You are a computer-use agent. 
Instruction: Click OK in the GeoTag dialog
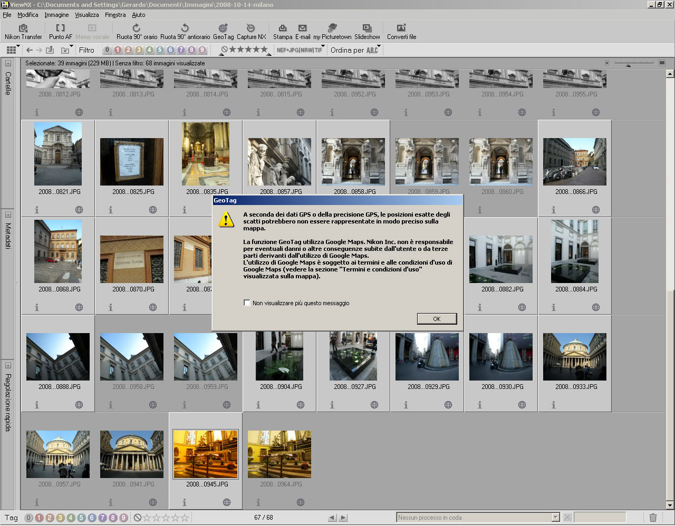437,319
